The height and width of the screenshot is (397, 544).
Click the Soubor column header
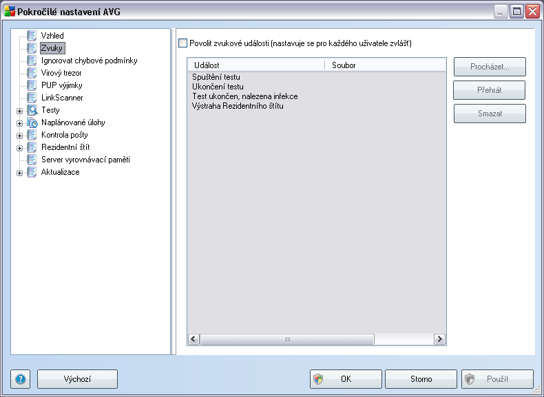pyautogui.click(x=386, y=65)
